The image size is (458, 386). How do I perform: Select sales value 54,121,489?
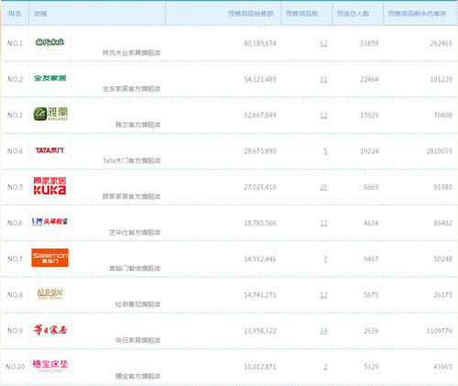(260, 80)
